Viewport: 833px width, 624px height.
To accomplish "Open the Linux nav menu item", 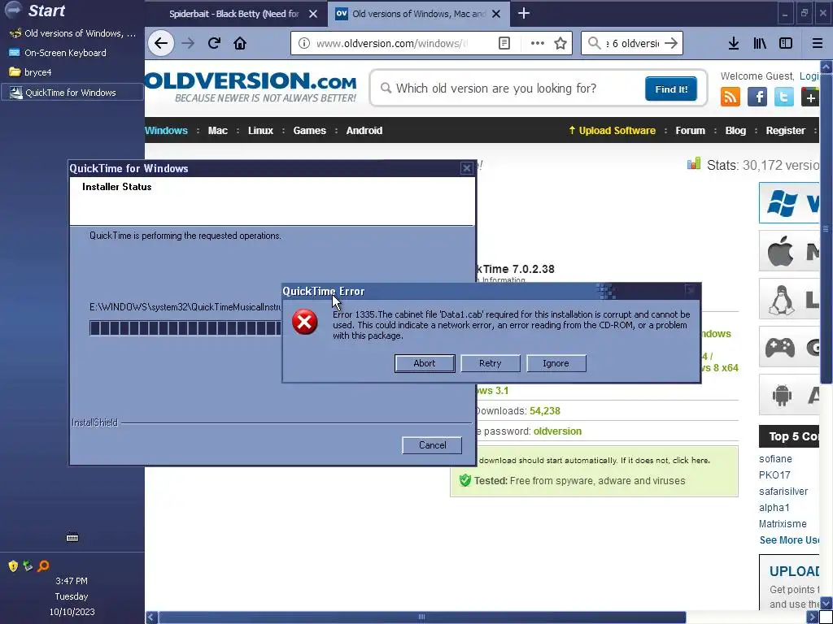I will coord(260,131).
